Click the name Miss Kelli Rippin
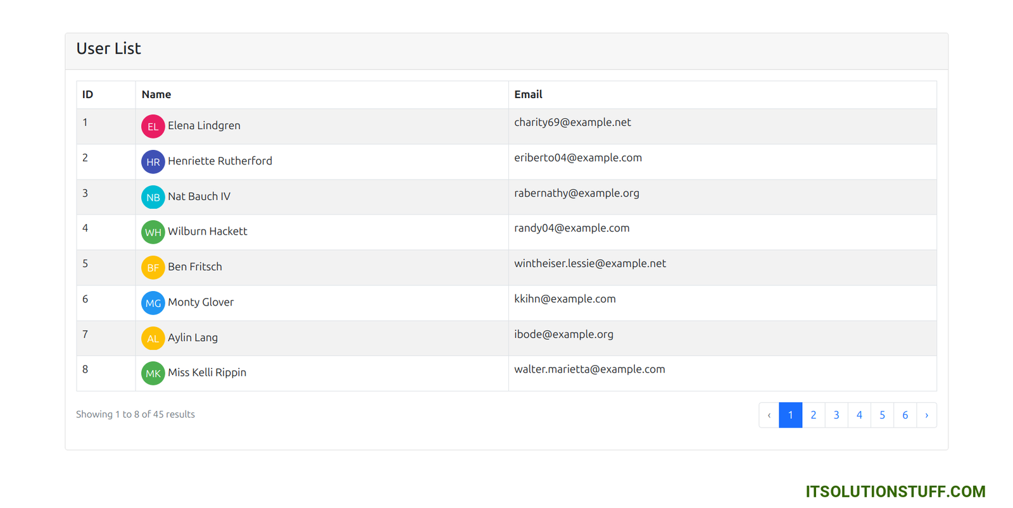 (207, 373)
